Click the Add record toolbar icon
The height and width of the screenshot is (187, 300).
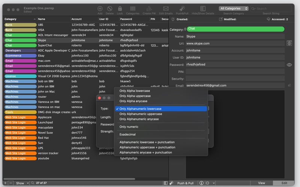100,9
